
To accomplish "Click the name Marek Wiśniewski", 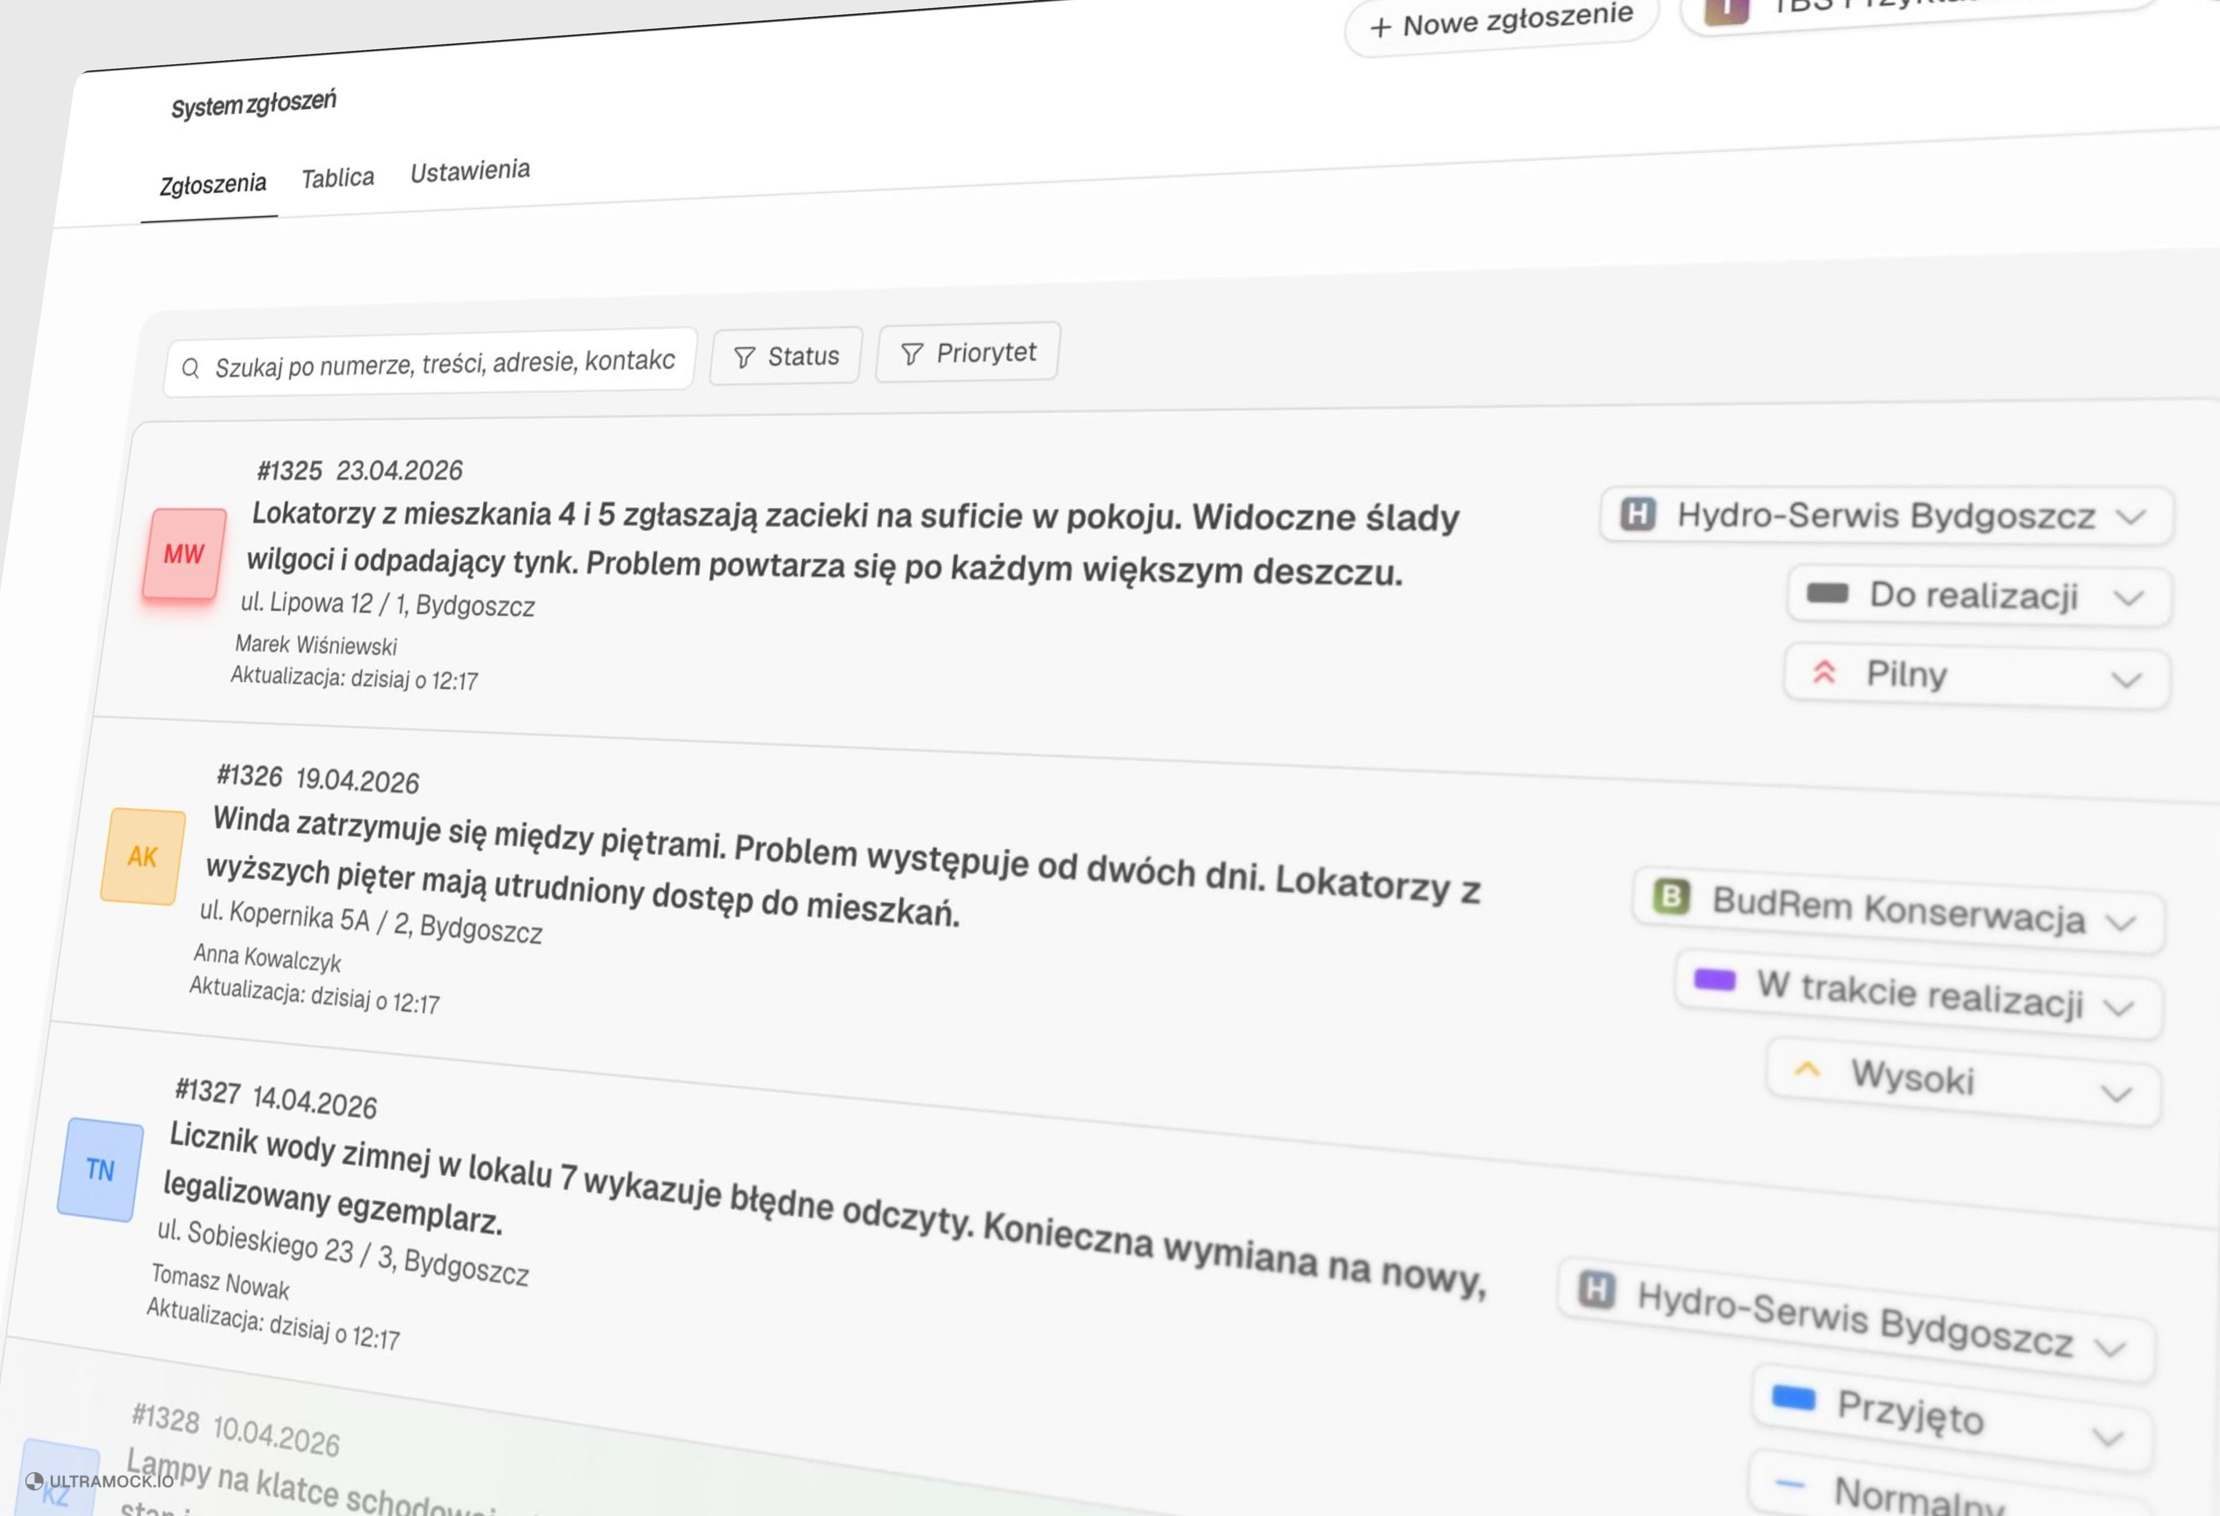I will click(x=316, y=645).
